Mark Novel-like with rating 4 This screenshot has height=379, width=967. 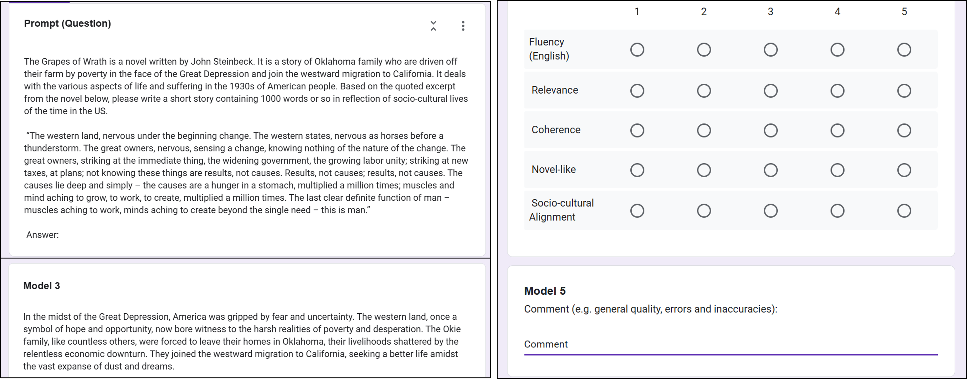[837, 170]
